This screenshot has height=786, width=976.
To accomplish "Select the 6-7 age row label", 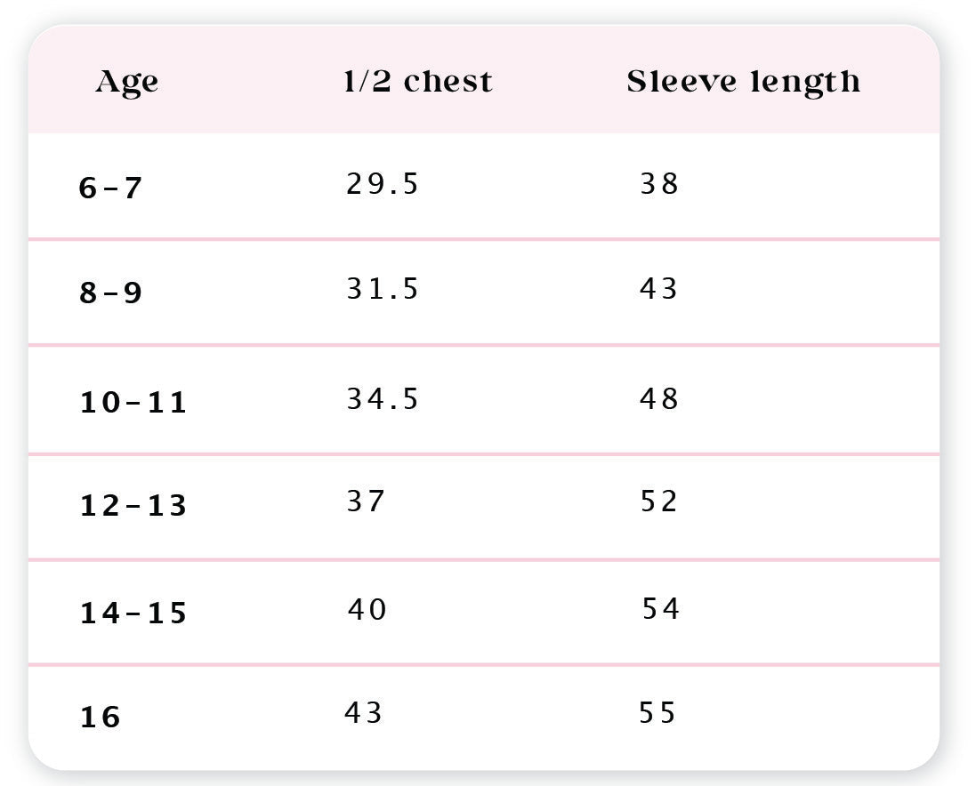I will [110, 188].
